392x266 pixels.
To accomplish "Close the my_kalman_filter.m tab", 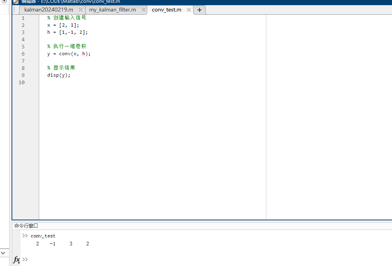I will [143, 10].
